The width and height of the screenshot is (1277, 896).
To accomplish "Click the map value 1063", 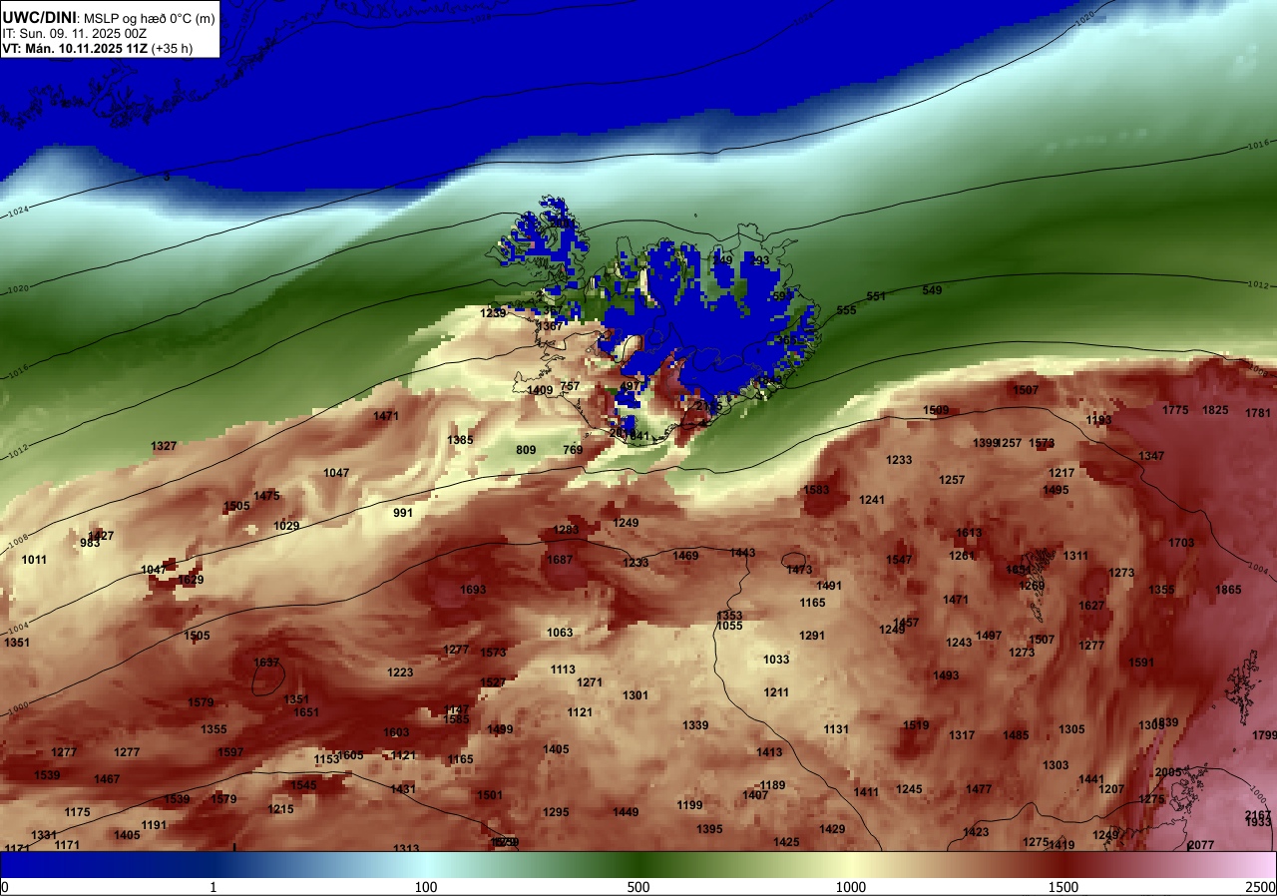I will pyautogui.click(x=560, y=633).
